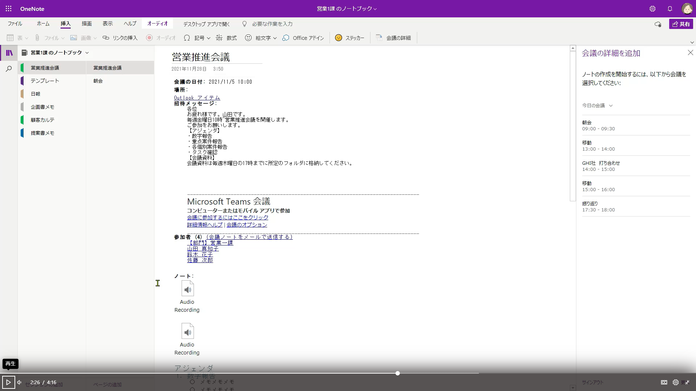Screen dimensions: 696x391
Task: Open search in the left sidebar
Action: (9, 68)
